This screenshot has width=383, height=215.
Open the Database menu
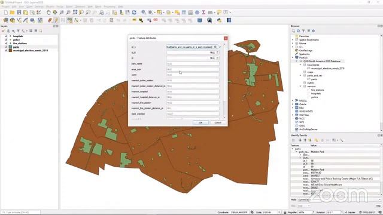pos(80,7)
